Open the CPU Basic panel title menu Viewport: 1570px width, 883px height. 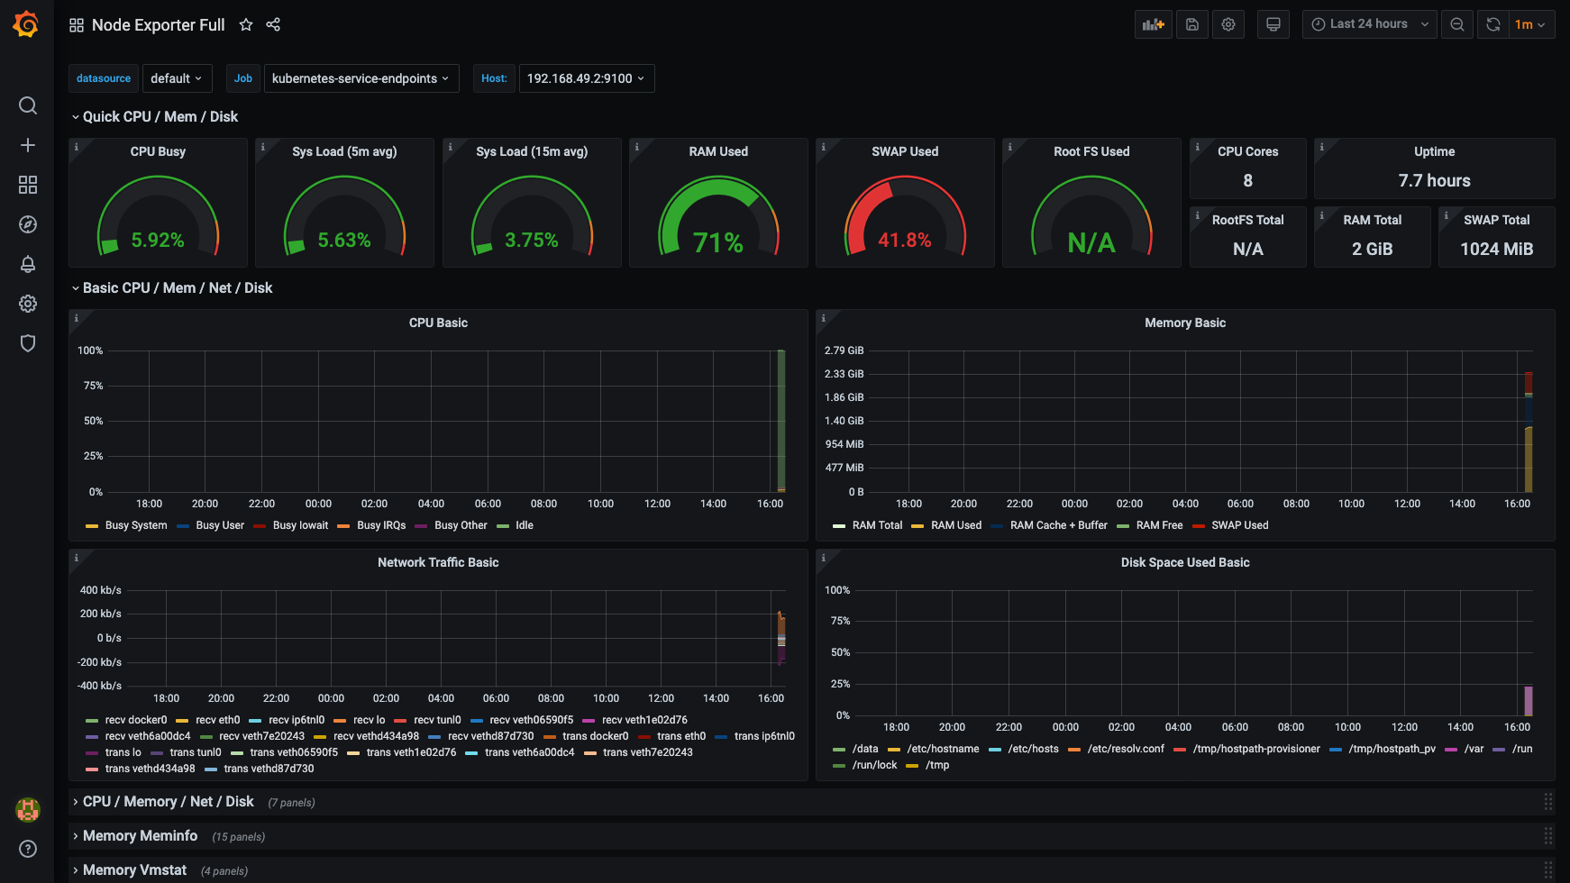point(438,323)
